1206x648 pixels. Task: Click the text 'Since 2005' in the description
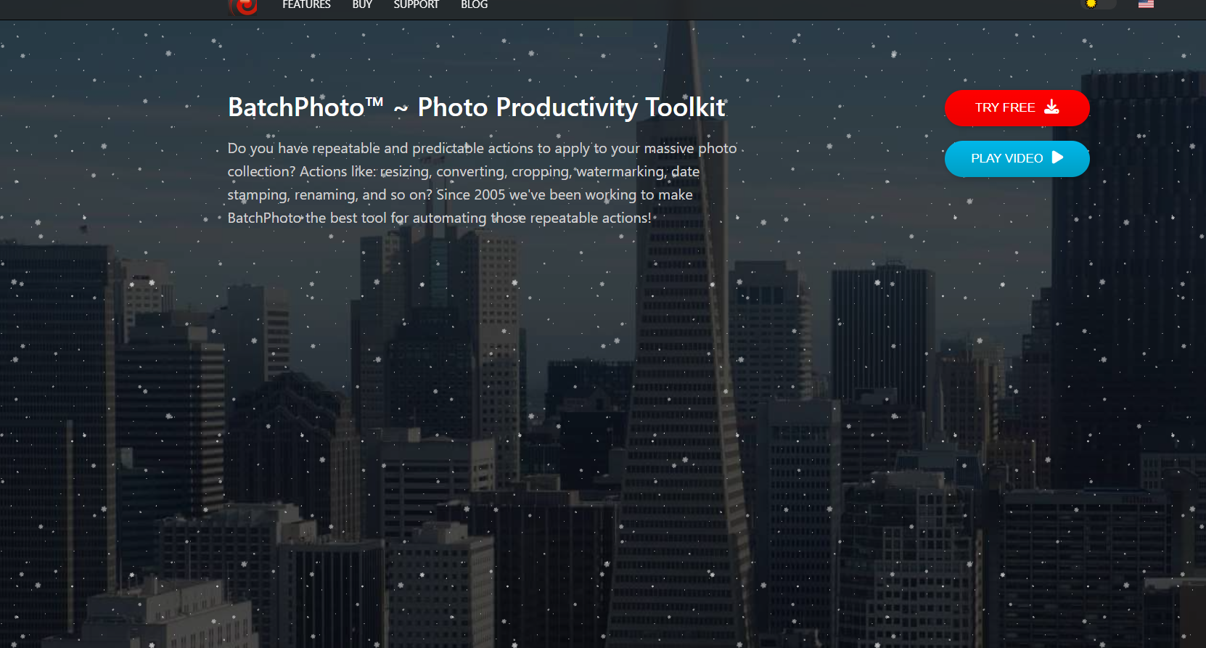click(x=470, y=194)
